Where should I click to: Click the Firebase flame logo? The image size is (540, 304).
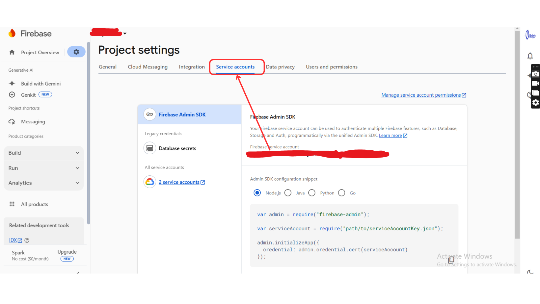pos(12,33)
